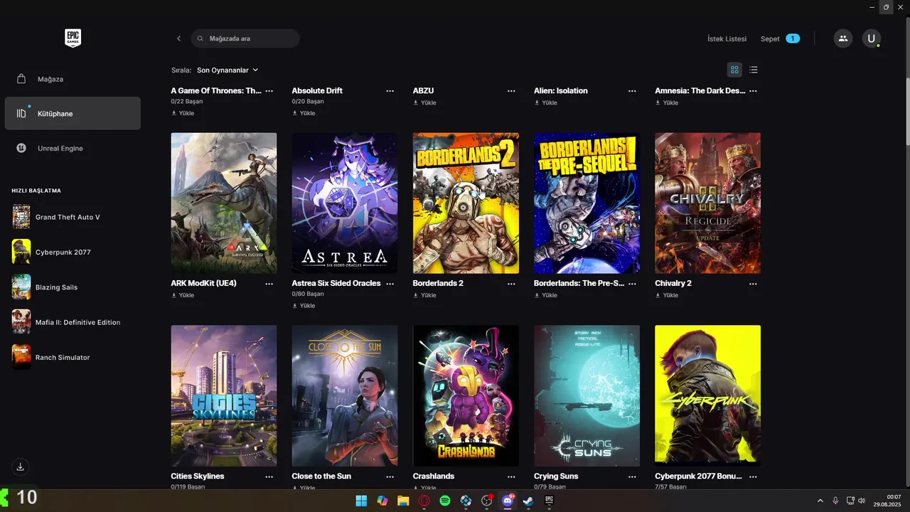Screen dimensions: 910x512
Task: Open options menu for Chivalry 2
Action: tap(753, 284)
